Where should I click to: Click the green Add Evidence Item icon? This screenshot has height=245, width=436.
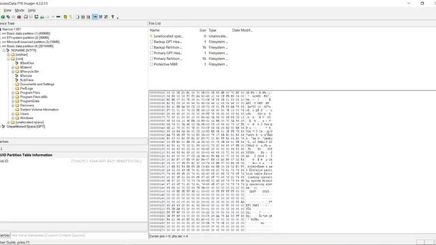click(3, 17)
